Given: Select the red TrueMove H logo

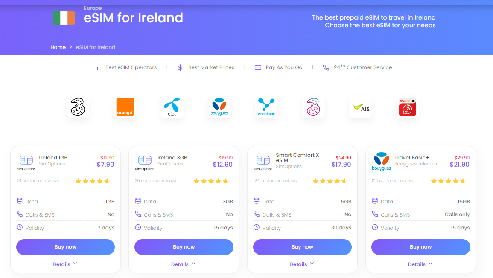Looking at the screenshot, I should coord(408,107).
